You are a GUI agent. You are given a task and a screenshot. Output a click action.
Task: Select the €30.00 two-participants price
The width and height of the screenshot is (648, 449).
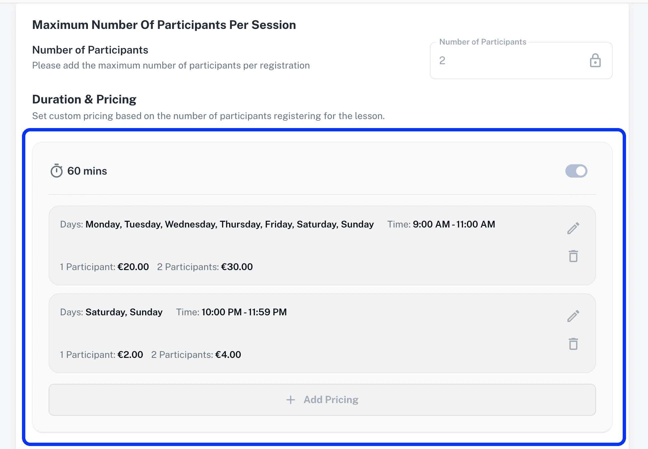click(x=237, y=267)
